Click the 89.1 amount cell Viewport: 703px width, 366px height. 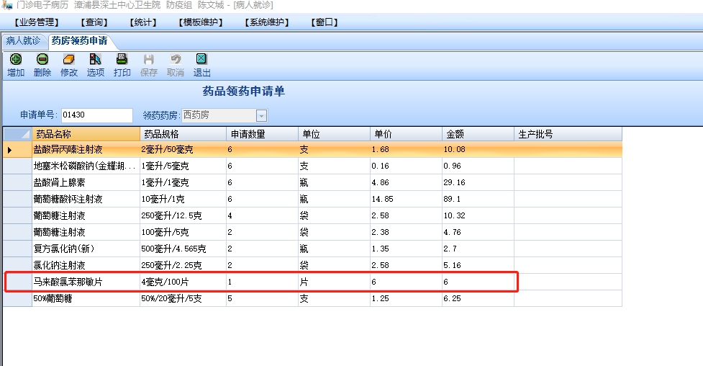(x=479, y=199)
